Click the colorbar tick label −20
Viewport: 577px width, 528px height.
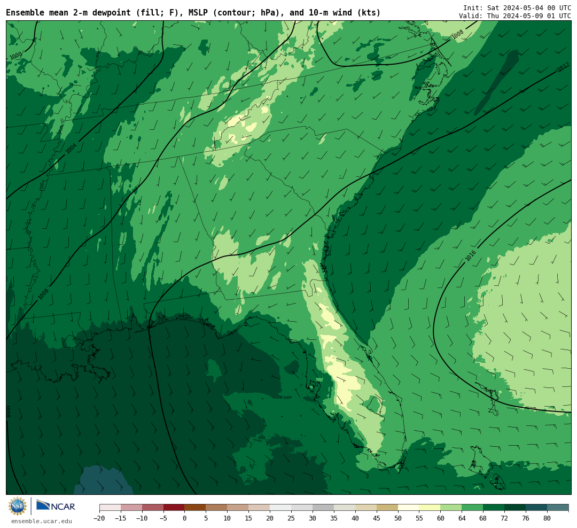(x=99, y=518)
